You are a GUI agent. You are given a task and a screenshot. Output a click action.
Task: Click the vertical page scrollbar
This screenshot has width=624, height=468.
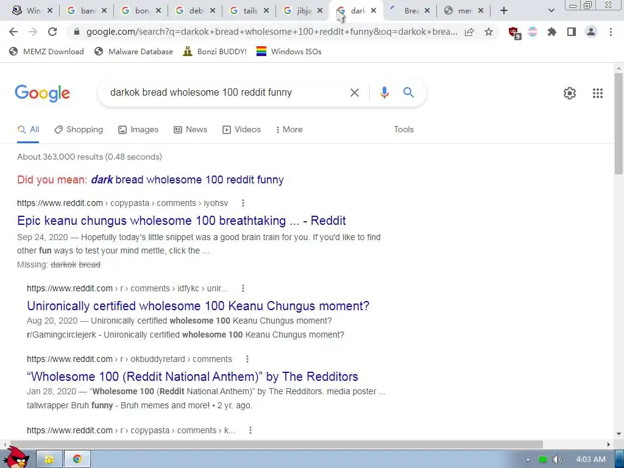point(619,123)
